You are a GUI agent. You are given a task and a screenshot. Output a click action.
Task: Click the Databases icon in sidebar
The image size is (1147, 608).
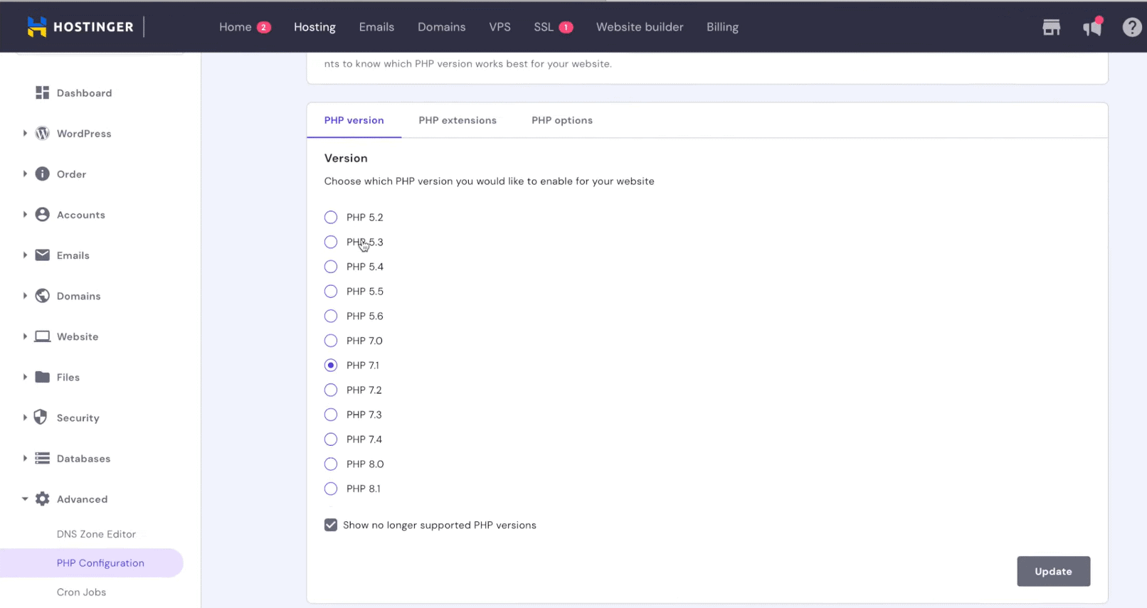point(43,459)
